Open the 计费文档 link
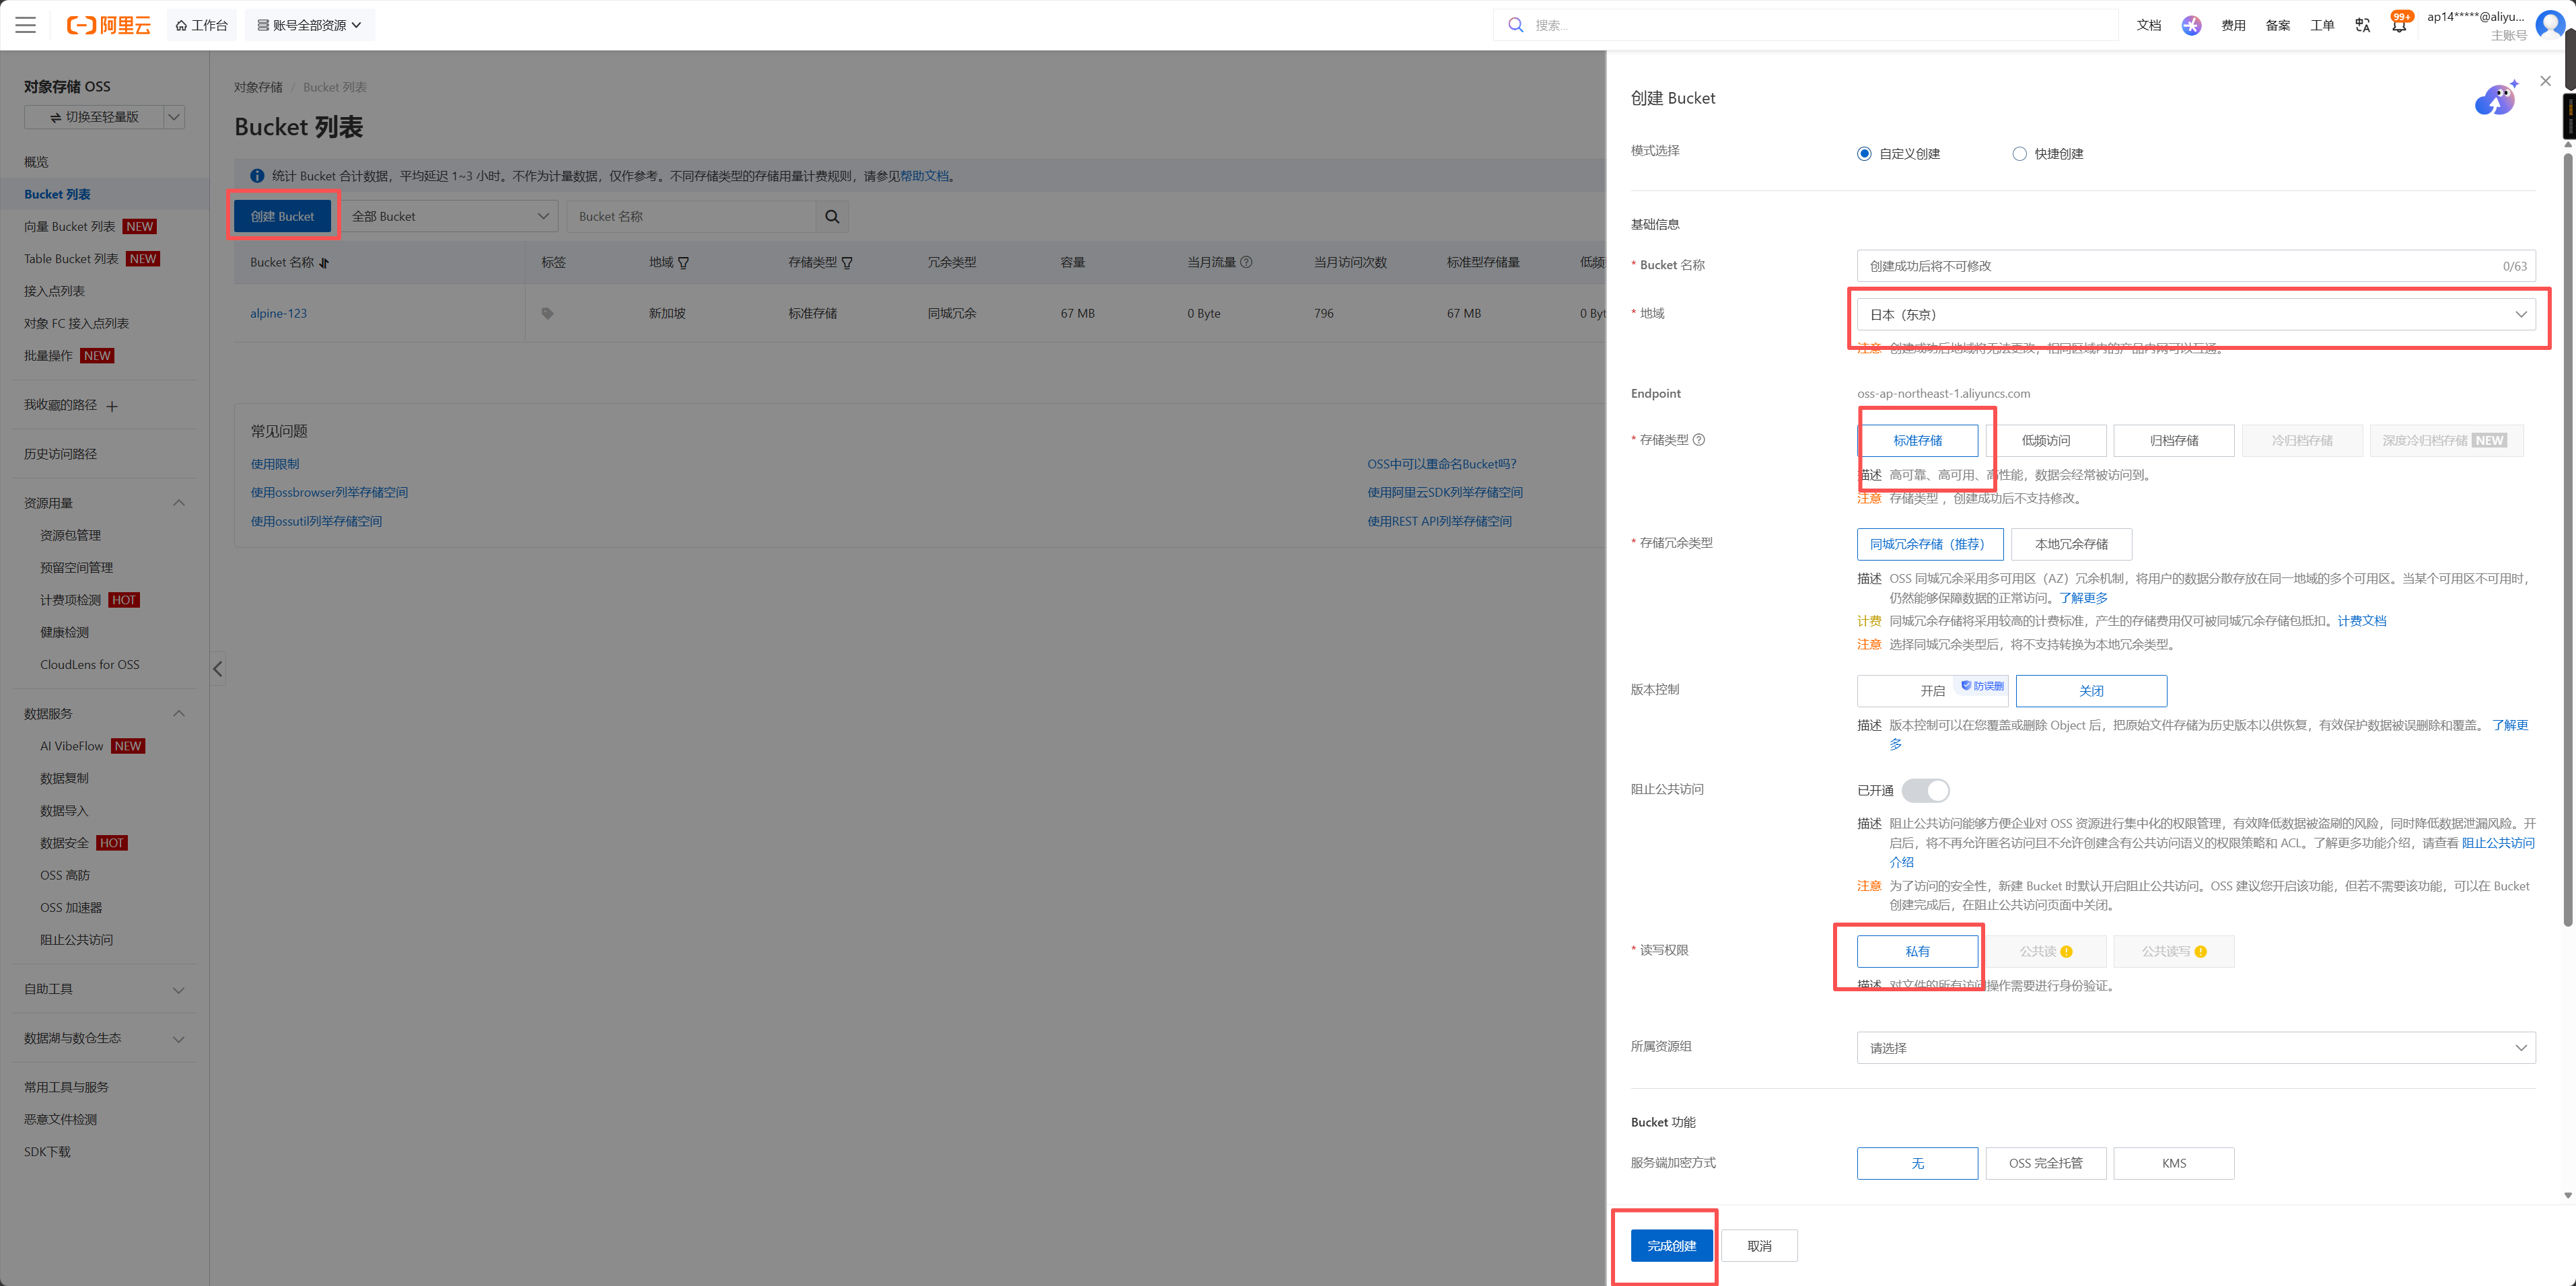Viewport: 2576px width, 1286px height. (x=2361, y=621)
